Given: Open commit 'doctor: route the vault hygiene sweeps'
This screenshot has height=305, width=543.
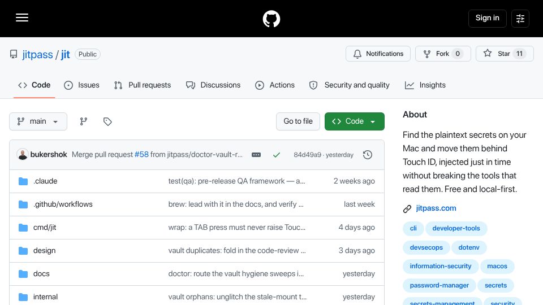Looking at the screenshot, I should [236, 274].
